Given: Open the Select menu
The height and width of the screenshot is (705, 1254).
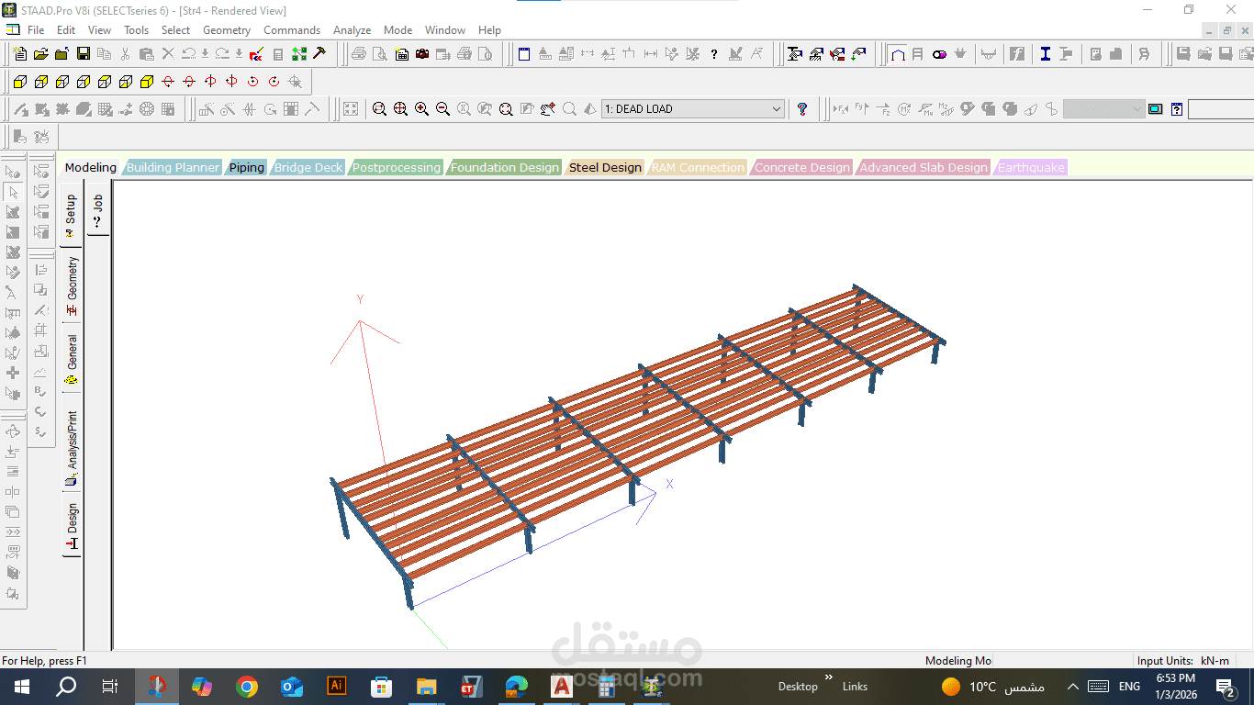Looking at the screenshot, I should point(175,30).
